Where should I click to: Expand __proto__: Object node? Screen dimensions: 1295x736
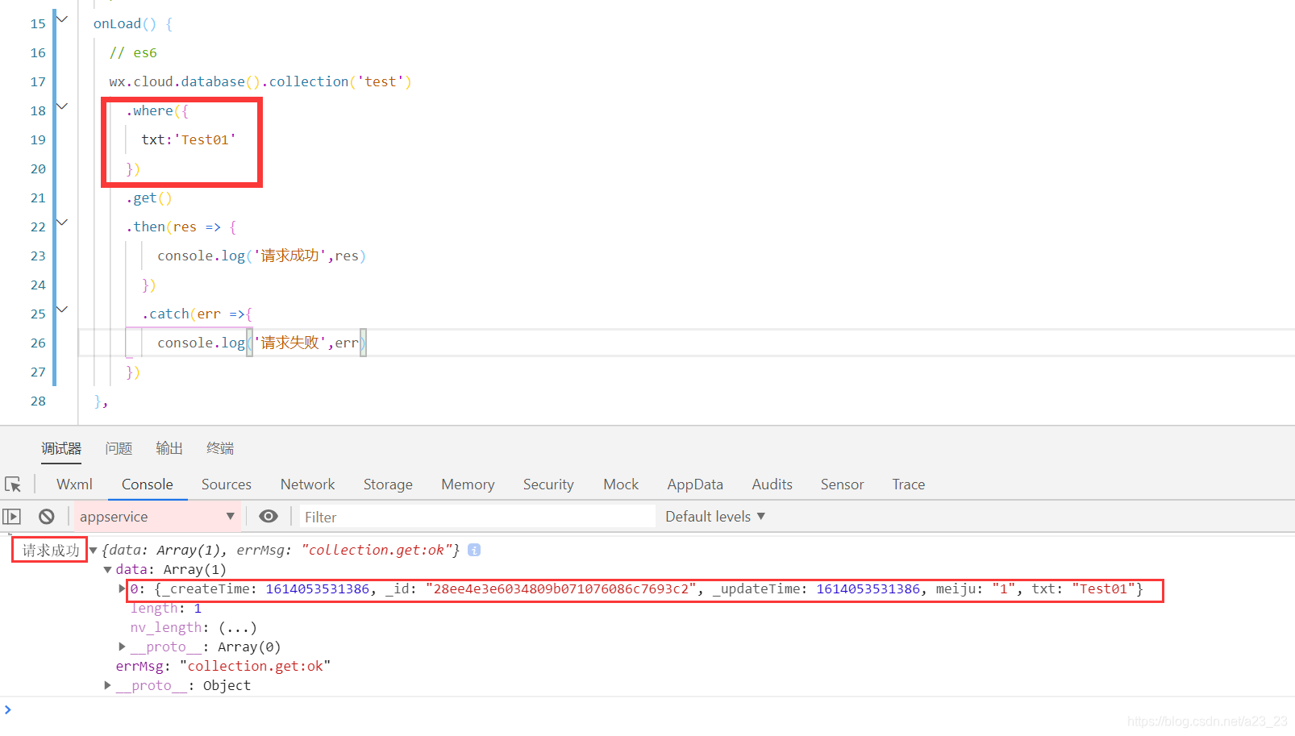(107, 685)
